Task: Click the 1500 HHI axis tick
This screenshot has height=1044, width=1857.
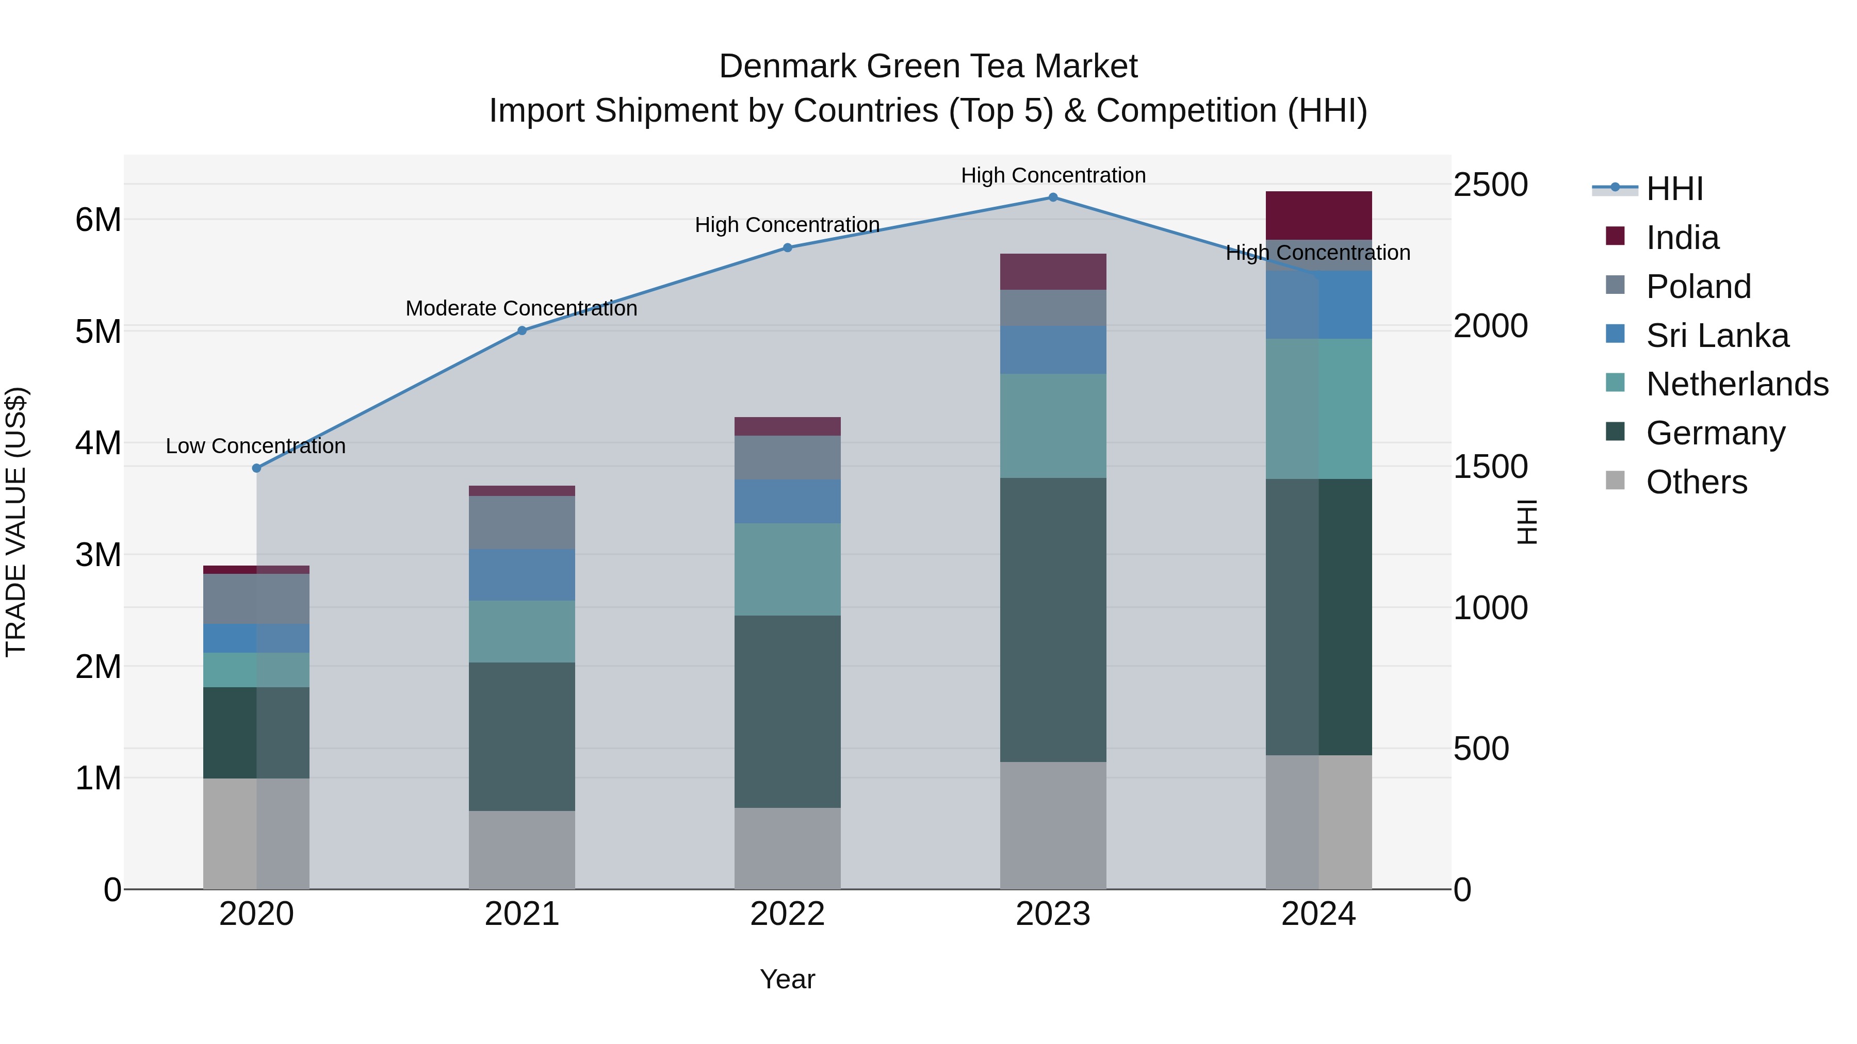Action: [1491, 467]
